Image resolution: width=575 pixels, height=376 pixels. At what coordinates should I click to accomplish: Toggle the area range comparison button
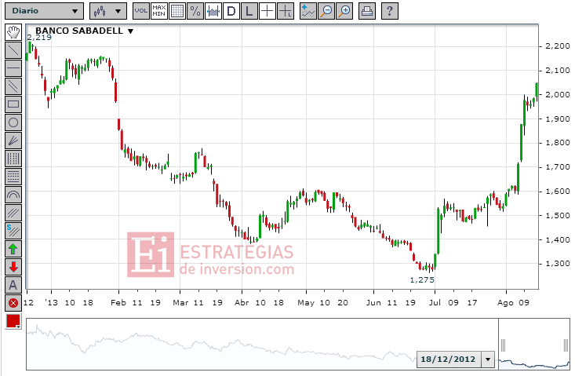213,11
